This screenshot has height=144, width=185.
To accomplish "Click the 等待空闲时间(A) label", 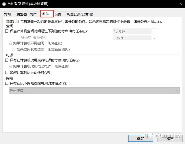I will [x=34, y=37].
